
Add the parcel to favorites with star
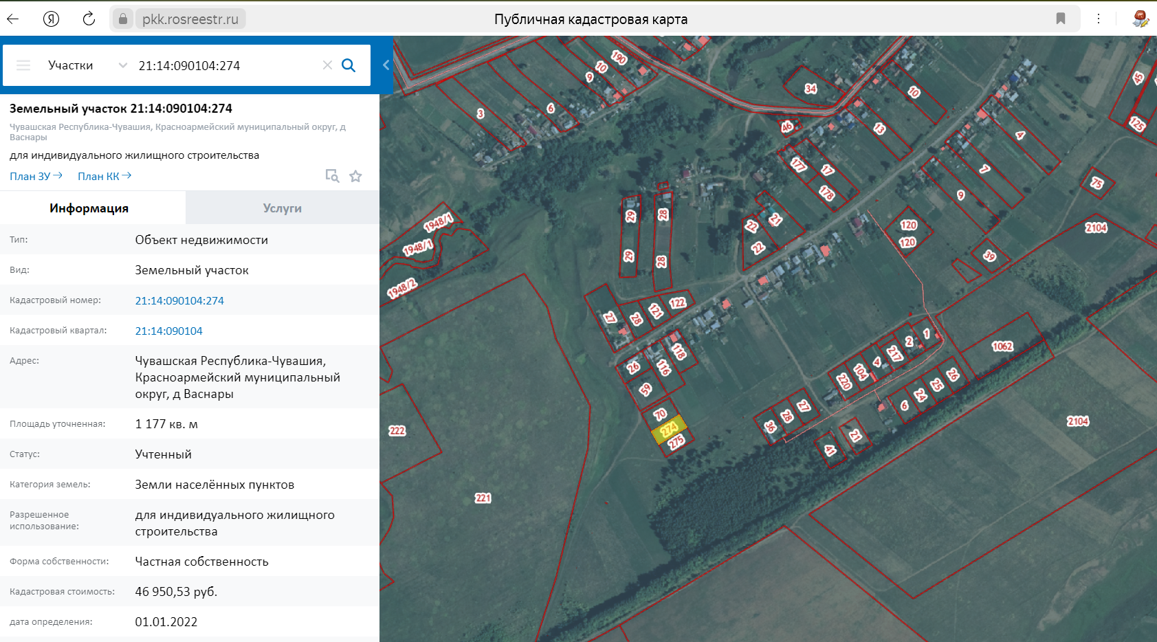pyautogui.click(x=355, y=177)
